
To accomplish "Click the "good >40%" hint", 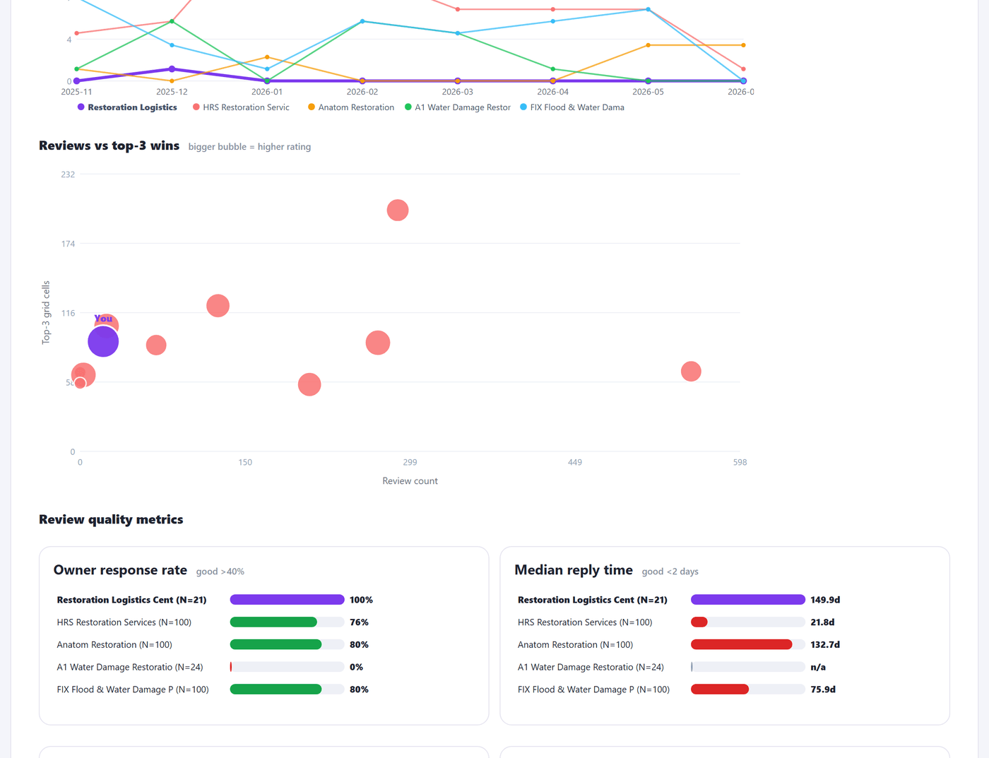I will coord(220,572).
